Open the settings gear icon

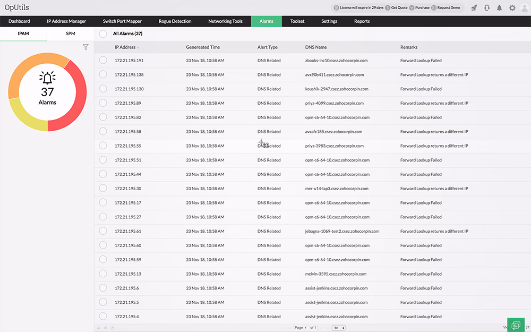[511, 7]
